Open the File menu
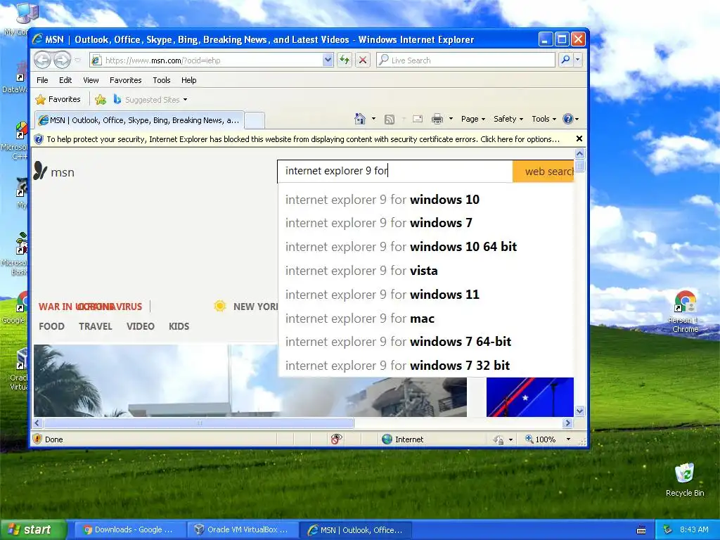 click(42, 80)
